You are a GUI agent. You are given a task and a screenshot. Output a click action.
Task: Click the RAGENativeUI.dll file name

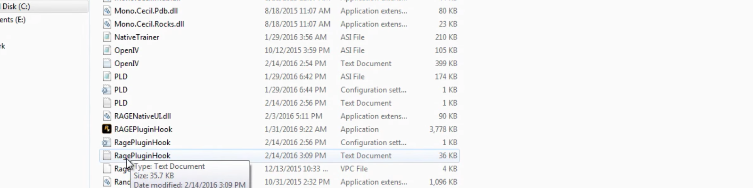(x=142, y=116)
